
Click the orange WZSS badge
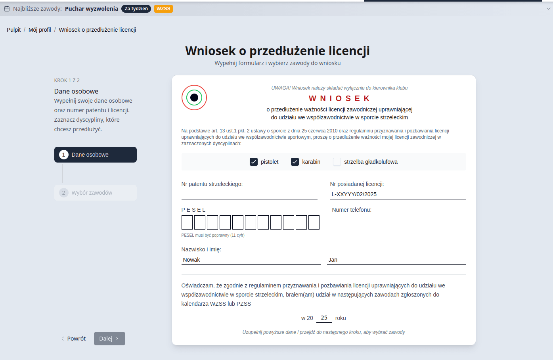pyautogui.click(x=163, y=8)
